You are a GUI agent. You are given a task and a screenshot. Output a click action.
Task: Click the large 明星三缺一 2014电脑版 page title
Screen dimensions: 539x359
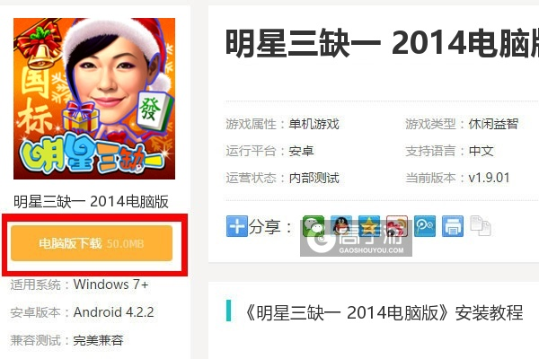pos(382,43)
